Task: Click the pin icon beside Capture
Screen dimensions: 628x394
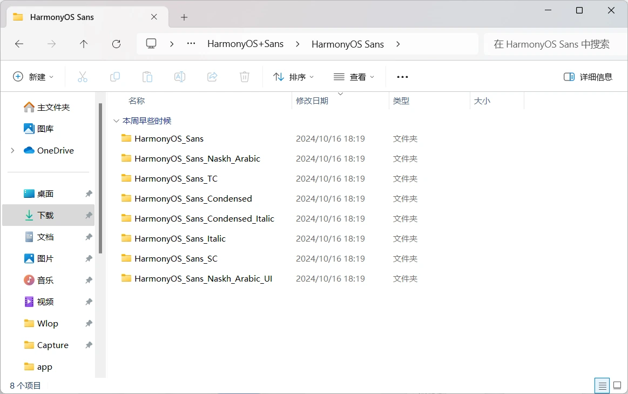Action: [89, 345]
